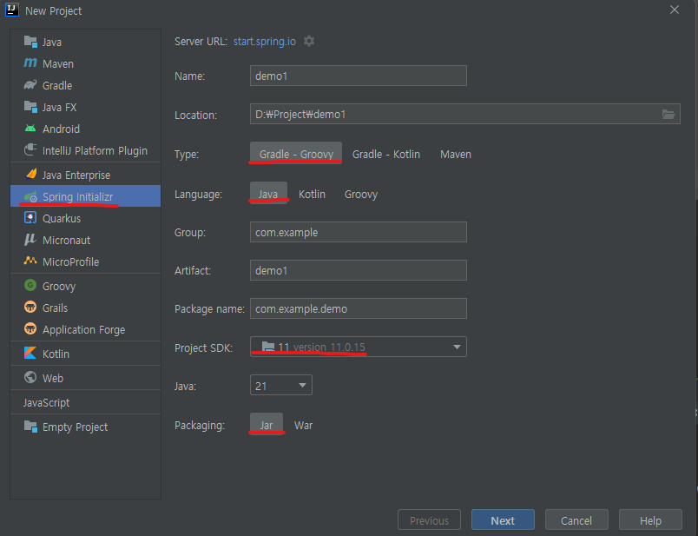Click the Location path field
698x536 pixels.
(465, 114)
